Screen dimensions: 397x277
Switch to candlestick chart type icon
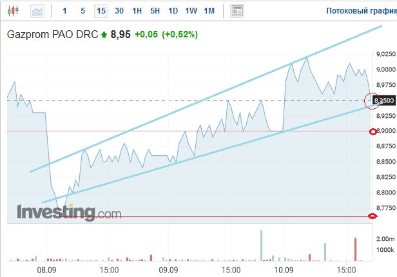(13, 11)
